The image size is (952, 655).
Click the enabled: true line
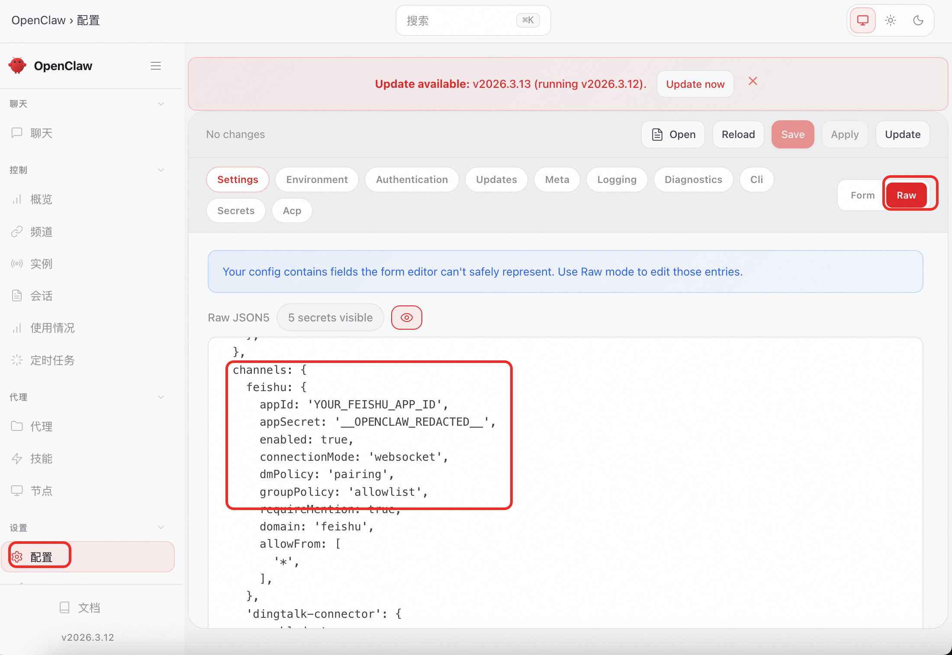tap(306, 440)
